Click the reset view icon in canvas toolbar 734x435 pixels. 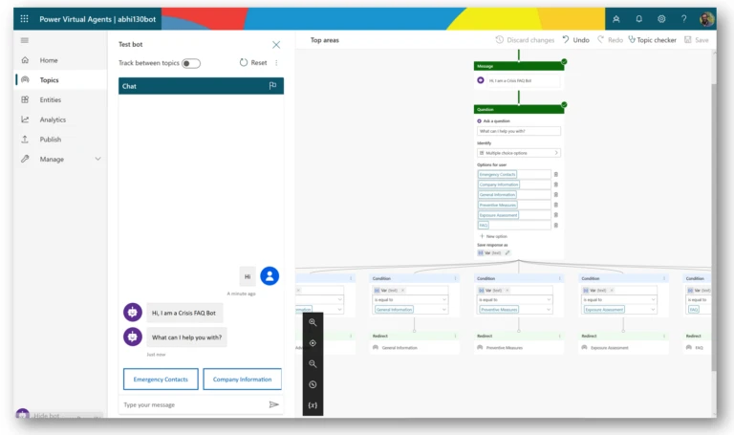pos(313,384)
